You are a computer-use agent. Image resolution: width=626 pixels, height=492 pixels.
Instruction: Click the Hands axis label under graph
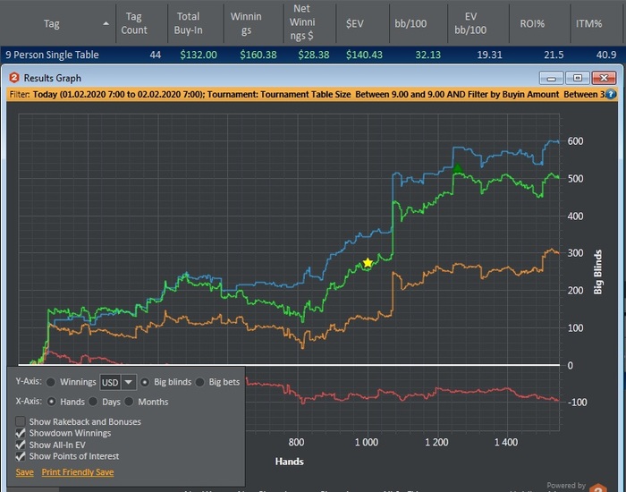click(x=290, y=462)
